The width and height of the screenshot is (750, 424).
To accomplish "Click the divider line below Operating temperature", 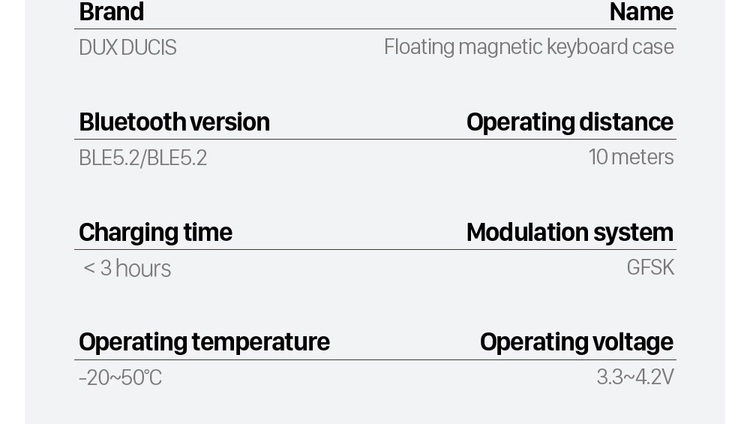I will click(x=375, y=359).
